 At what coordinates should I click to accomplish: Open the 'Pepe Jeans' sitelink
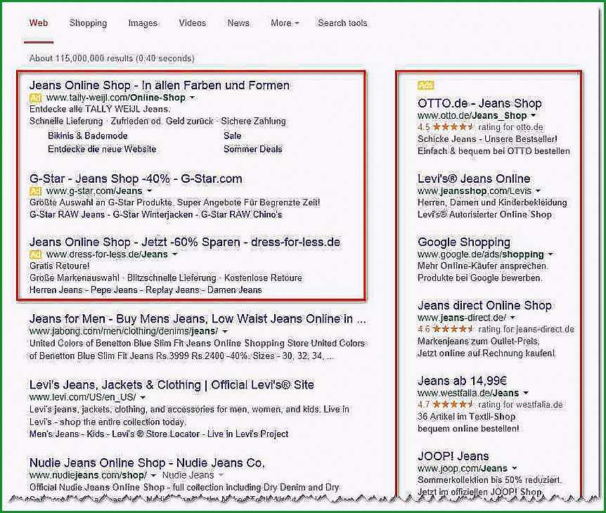pyautogui.click(x=114, y=290)
